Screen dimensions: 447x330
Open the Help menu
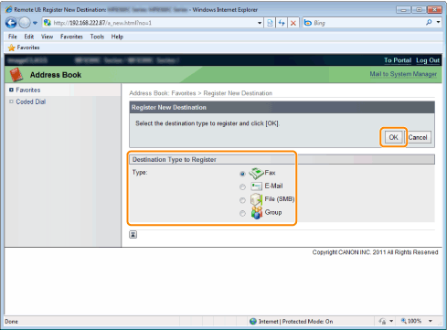pos(117,37)
